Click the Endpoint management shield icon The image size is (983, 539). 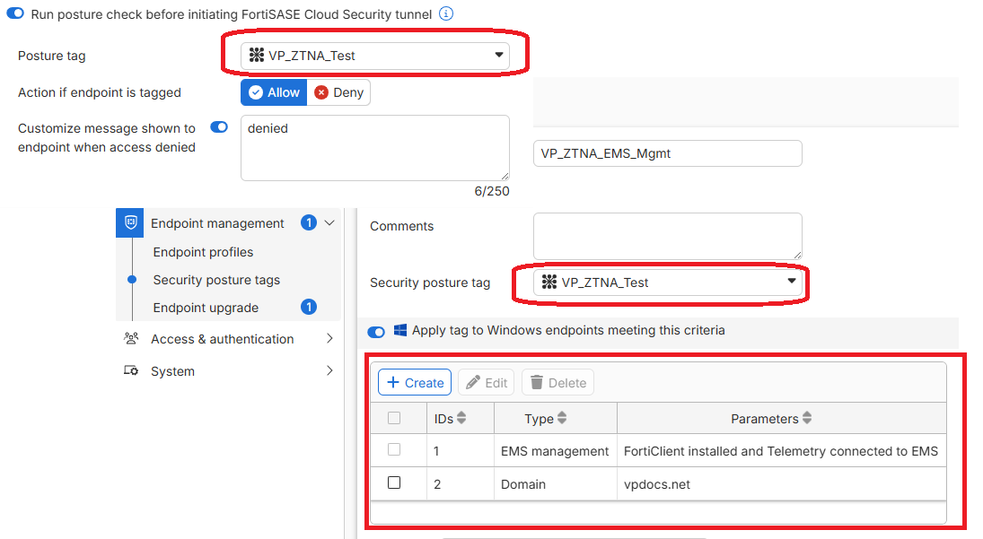tap(130, 222)
